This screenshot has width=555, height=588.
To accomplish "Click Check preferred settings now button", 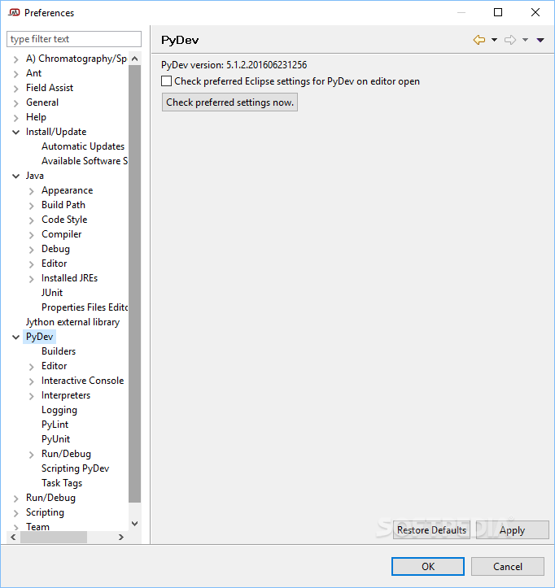I will 229,102.
